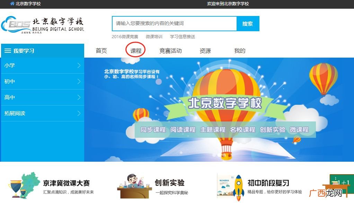
Task: Click 主题课程 on the banner
Action: [213, 130]
